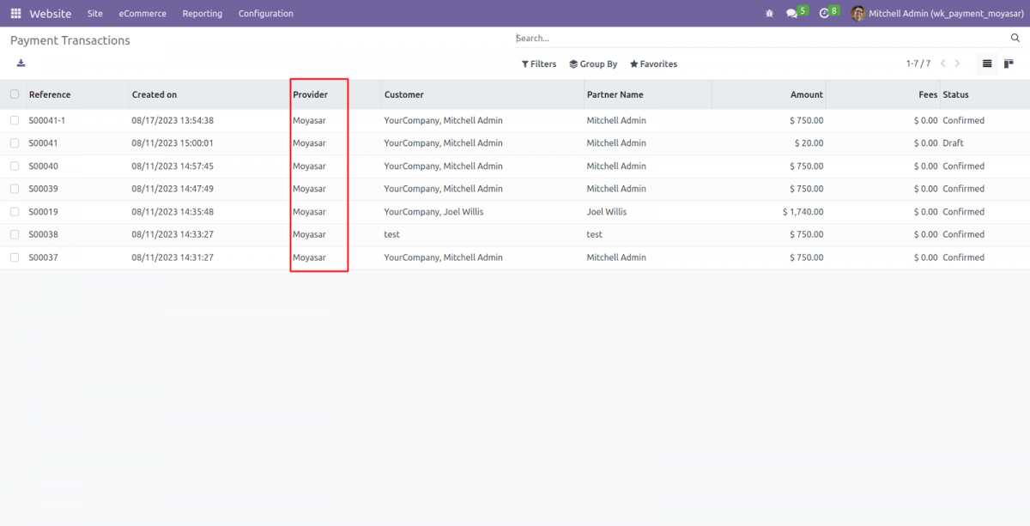Open transaction S00039
Image resolution: width=1030 pixels, height=526 pixels.
pyautogui.click(x=44, y=189)
